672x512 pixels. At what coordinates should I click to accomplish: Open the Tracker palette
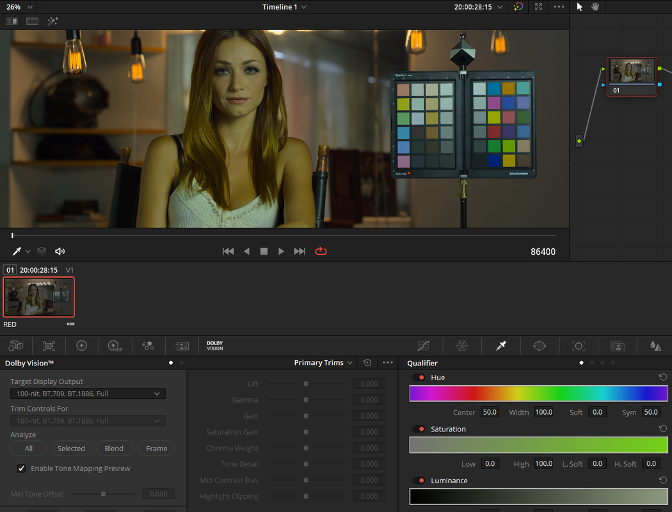(x=579, y=346)
